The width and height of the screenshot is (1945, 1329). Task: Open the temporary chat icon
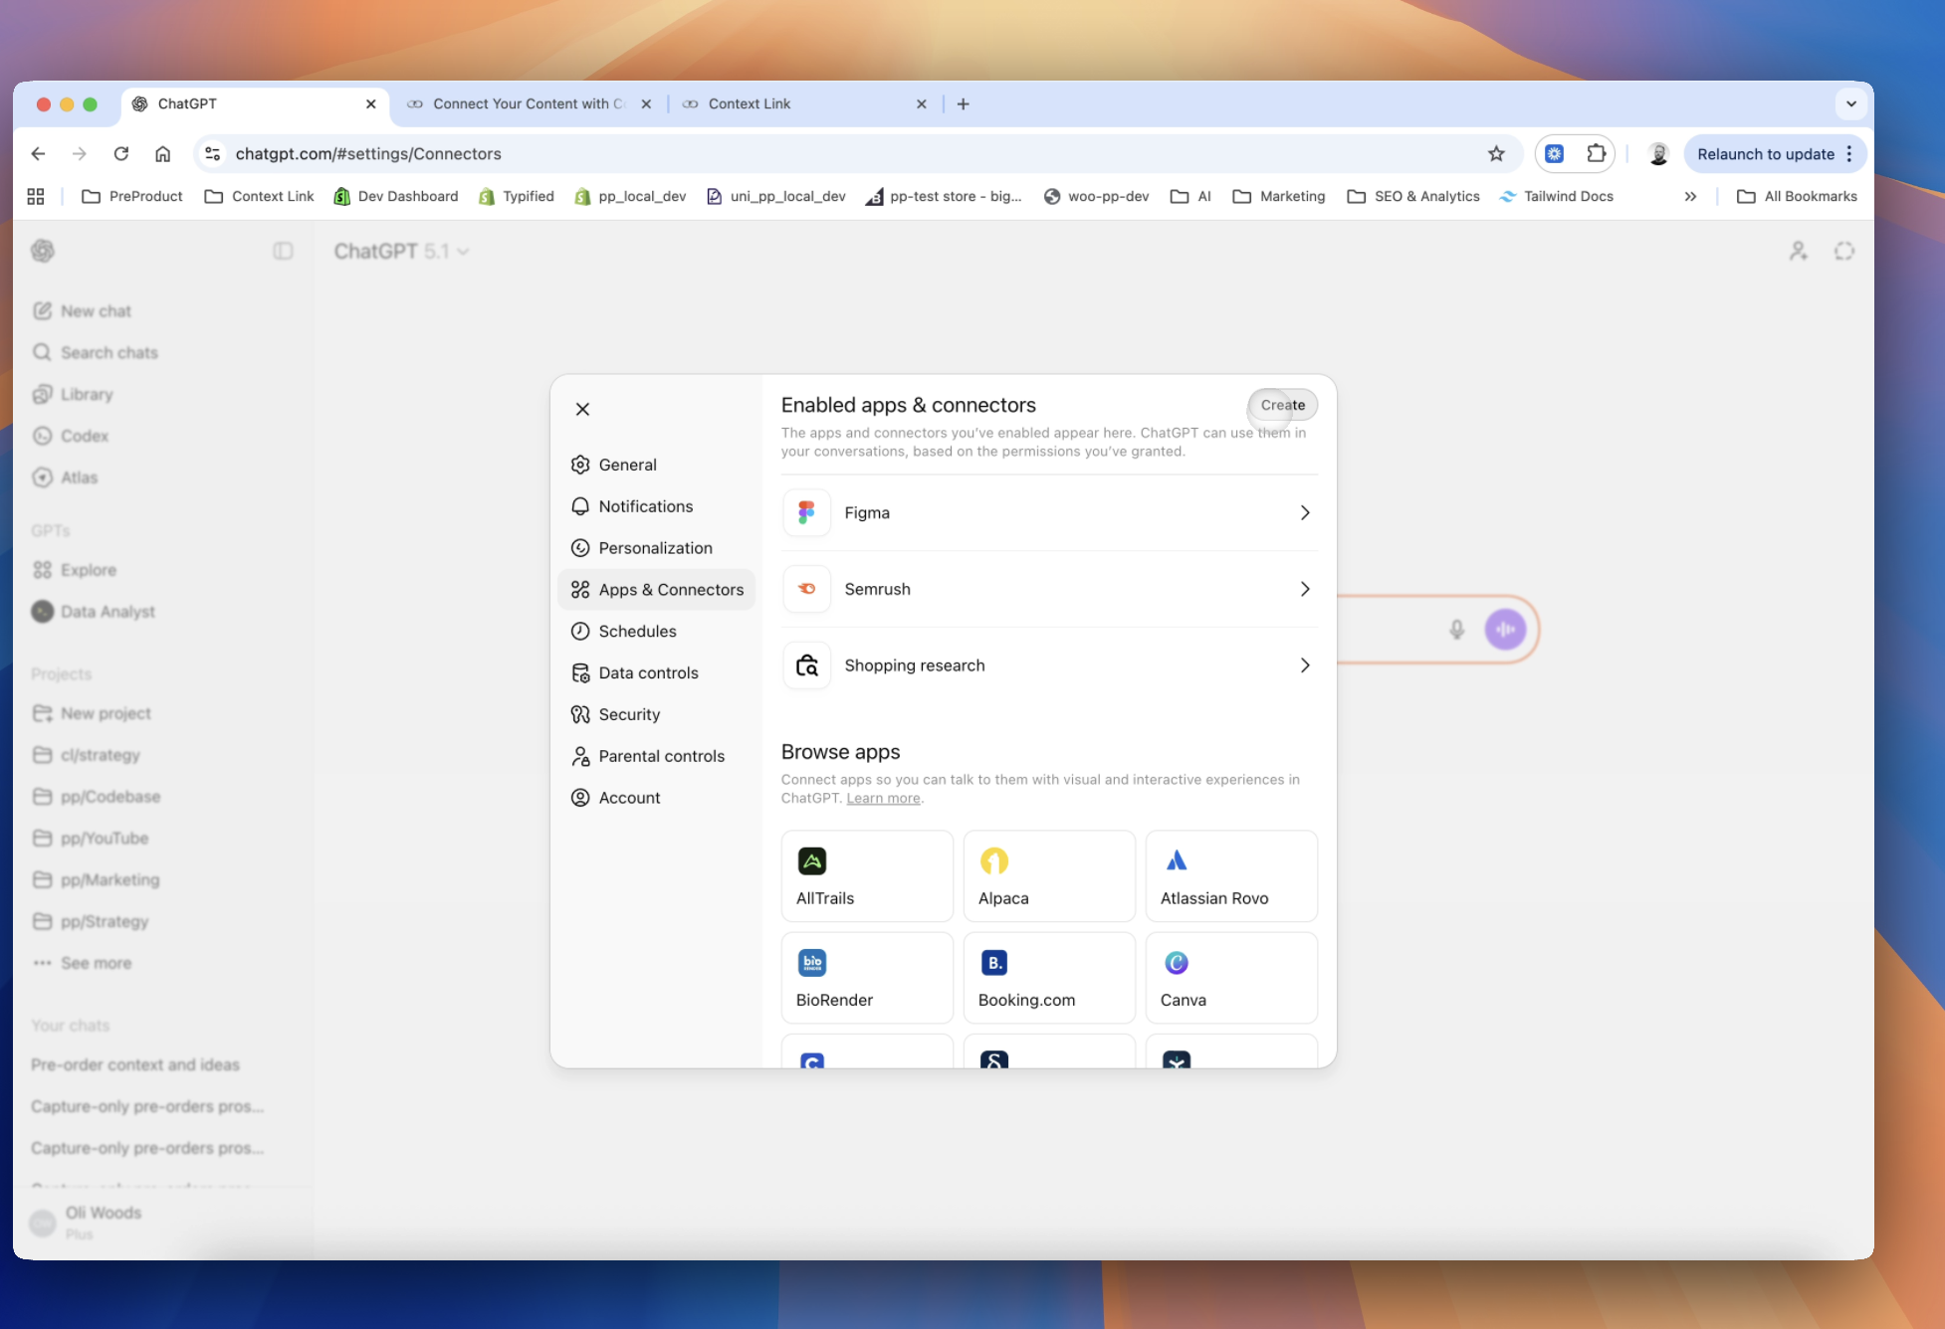[1843, 251]
